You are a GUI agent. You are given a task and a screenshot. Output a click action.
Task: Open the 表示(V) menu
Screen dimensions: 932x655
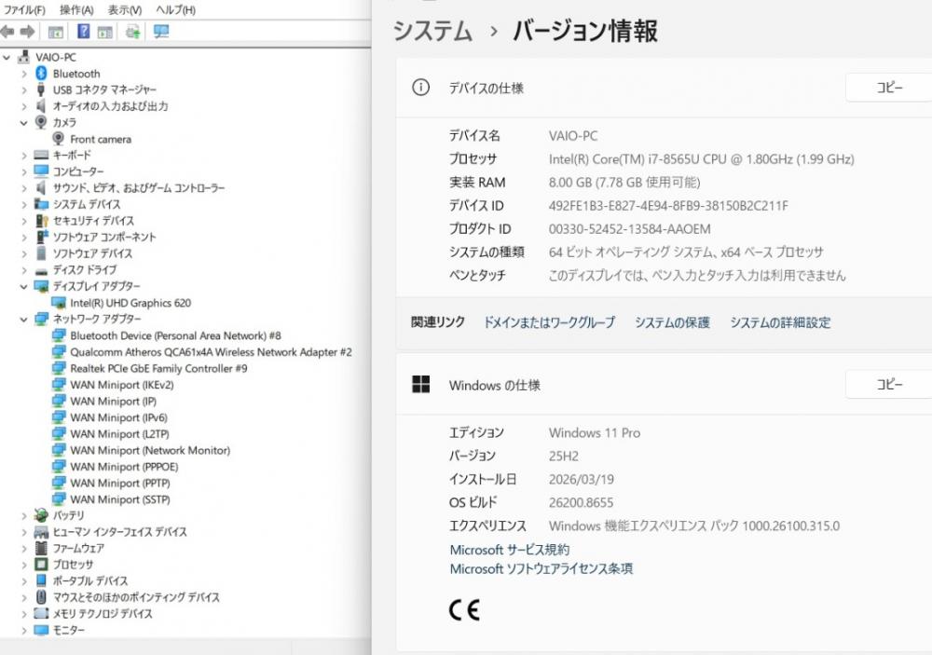[x=124, y=9]
